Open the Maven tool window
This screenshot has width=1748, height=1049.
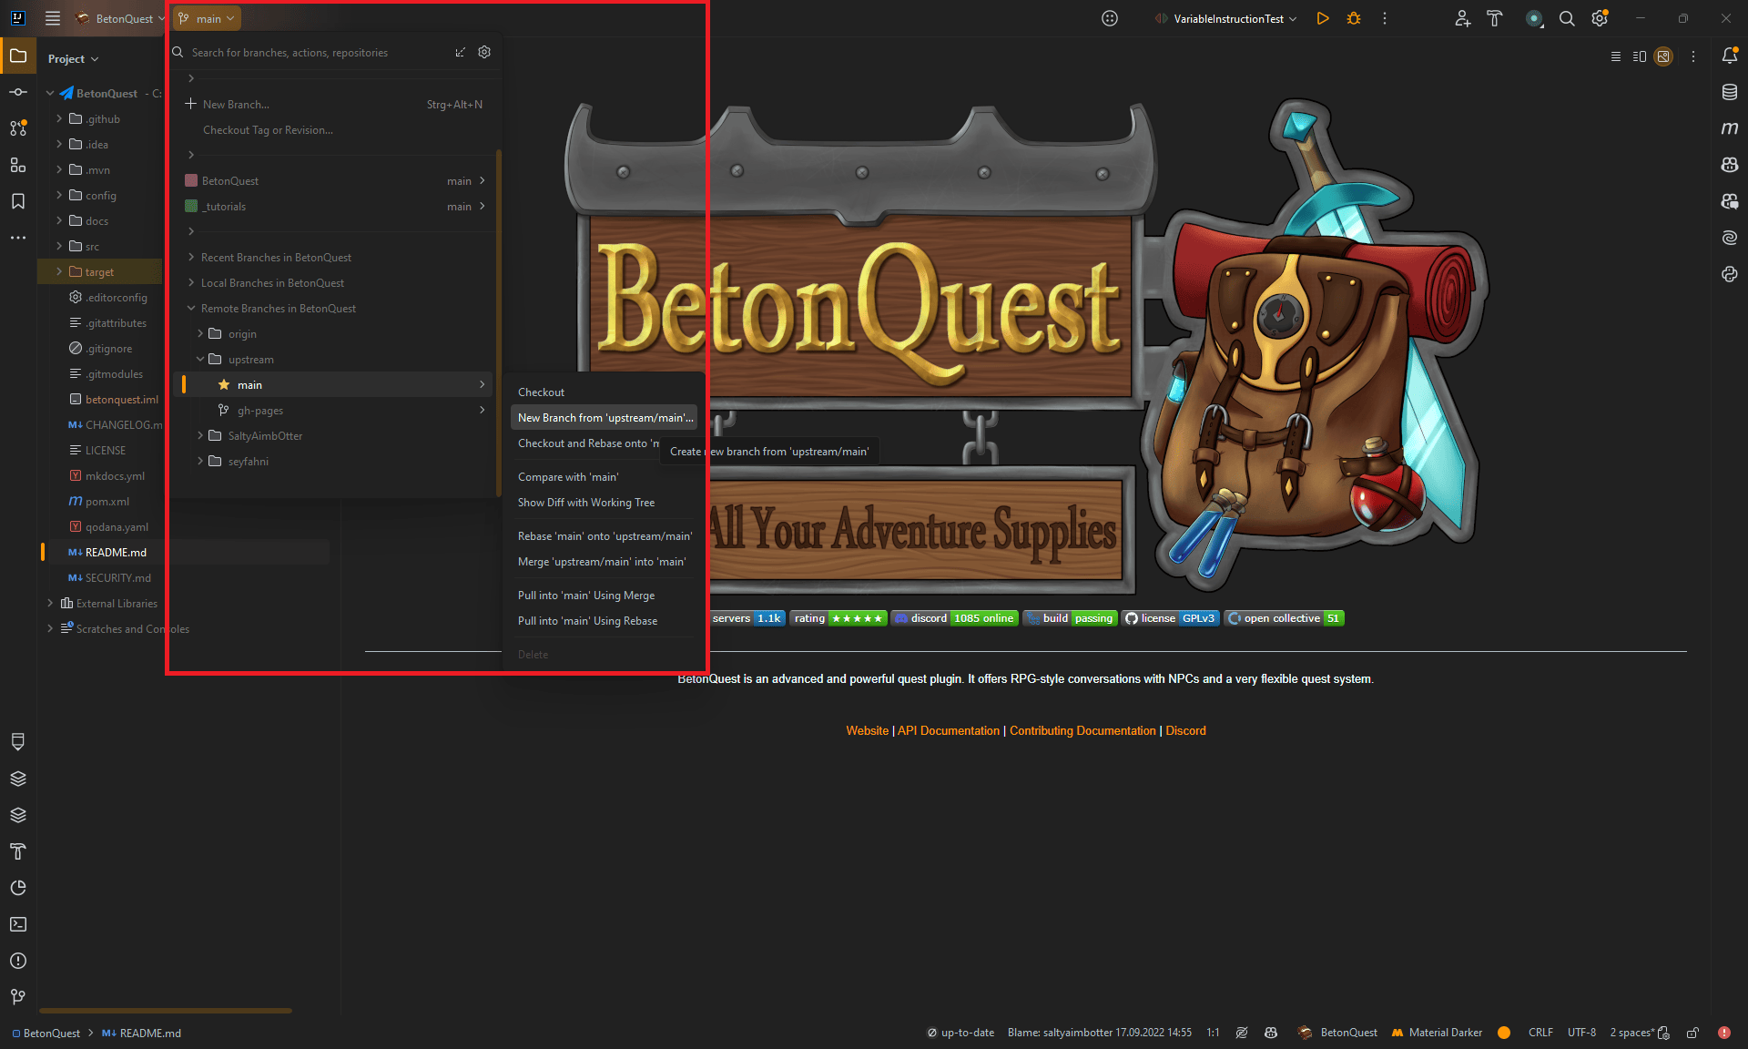[x=1730, y=128]
